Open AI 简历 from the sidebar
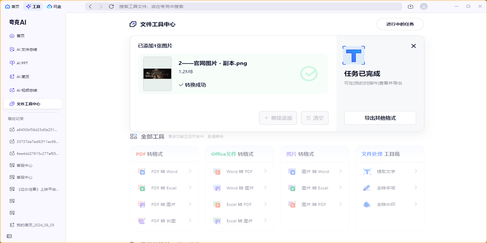This screenshot has height=243, width=487. [24, 77]
